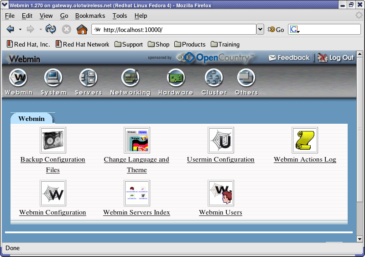This screenshot has width=365, height=257.
Task: Click the Webmin Configuration W icon
Action: click(x=53, y=193)
